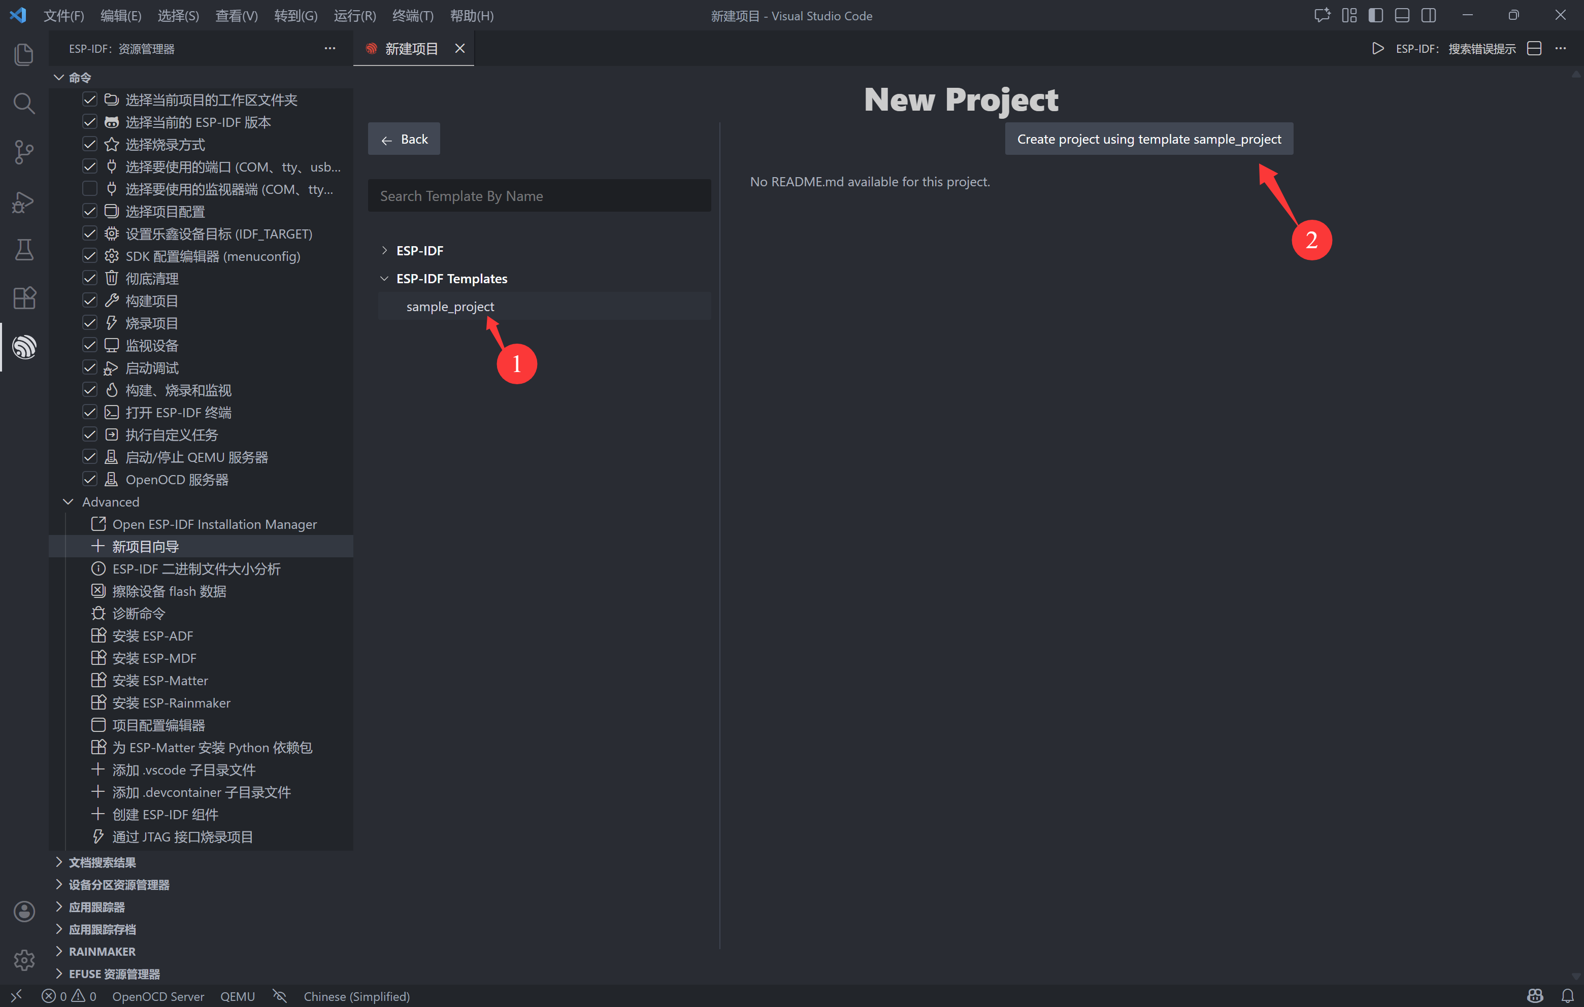Toggle the secondary side bar layout icon
This screenshot has width=1584, height=1007.
point(1428,15)
